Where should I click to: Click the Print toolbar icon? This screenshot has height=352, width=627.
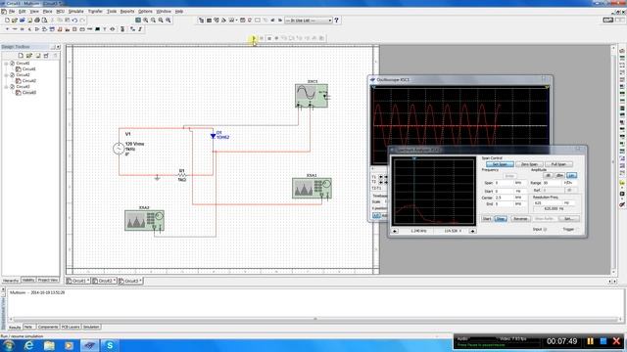pos(37,20)
